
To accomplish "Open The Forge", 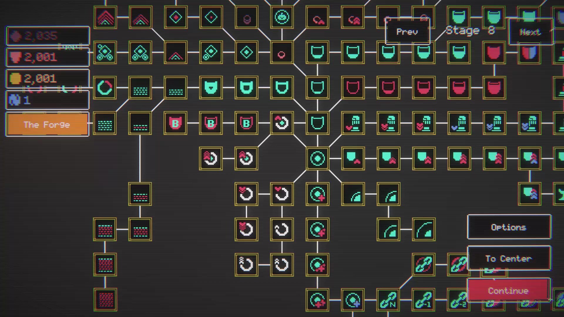I will coord(47,124).
